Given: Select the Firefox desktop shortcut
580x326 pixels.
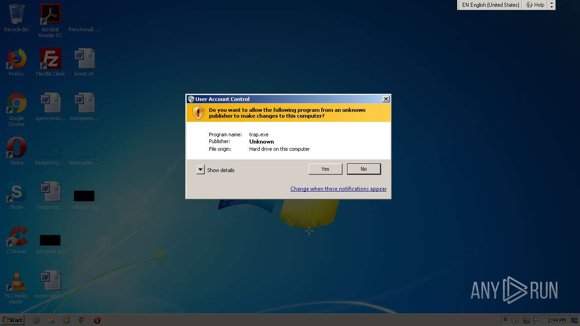Looking at the screenshot, I should tap(16, 62).
